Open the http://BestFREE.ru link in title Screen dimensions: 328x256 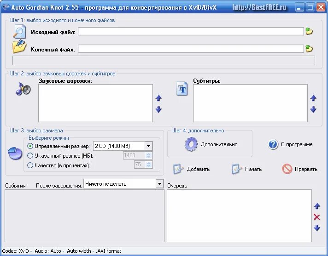point(259,7)
